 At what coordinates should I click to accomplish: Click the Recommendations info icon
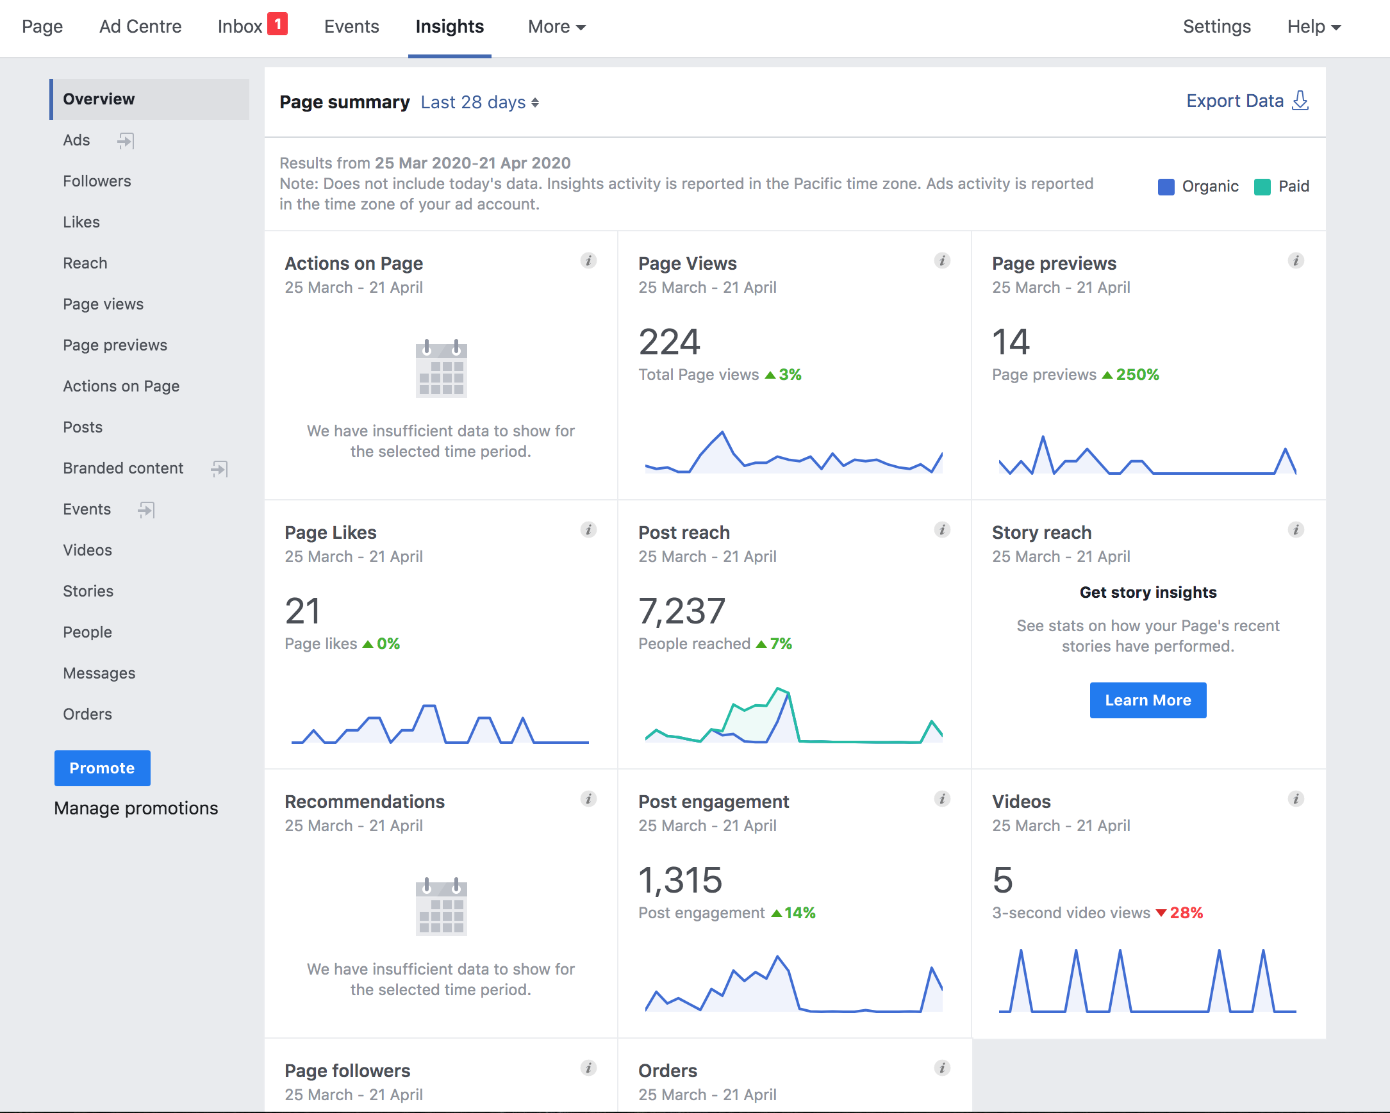tap(588, 799)
